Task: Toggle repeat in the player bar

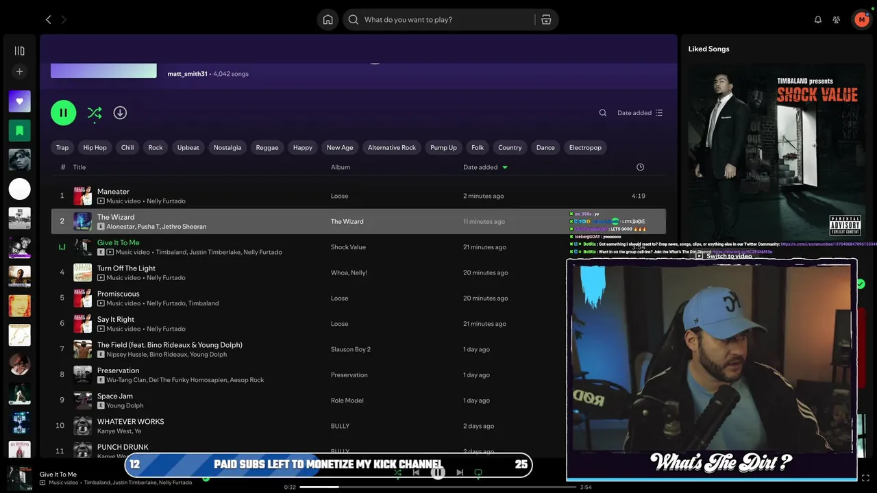Action: [x=478, y=472]
